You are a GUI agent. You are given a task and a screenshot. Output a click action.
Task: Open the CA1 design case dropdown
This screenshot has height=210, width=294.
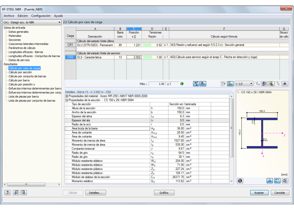coord(32,22)
